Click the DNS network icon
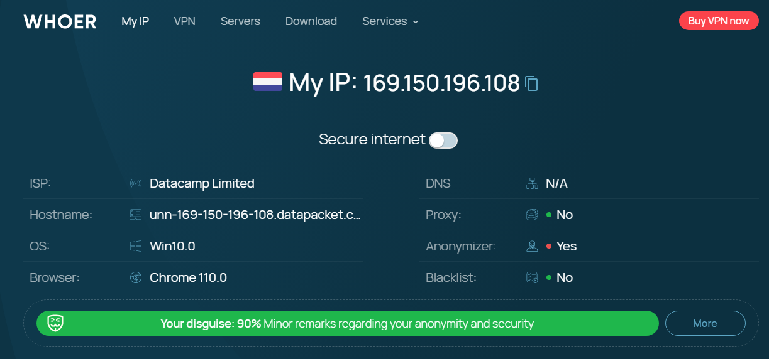Image resolution: width=769 pixels, height=359 pixels. click(x=532, y=184)
